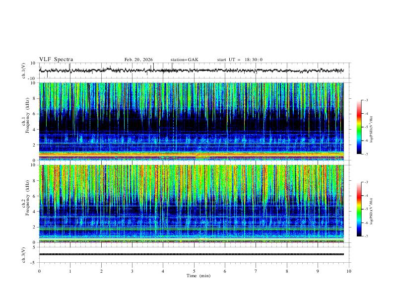The height and width of the screenshot is (304, 393).
Task: Click the "ch.3(V)" axis label
Action: (x=23, y=255)
